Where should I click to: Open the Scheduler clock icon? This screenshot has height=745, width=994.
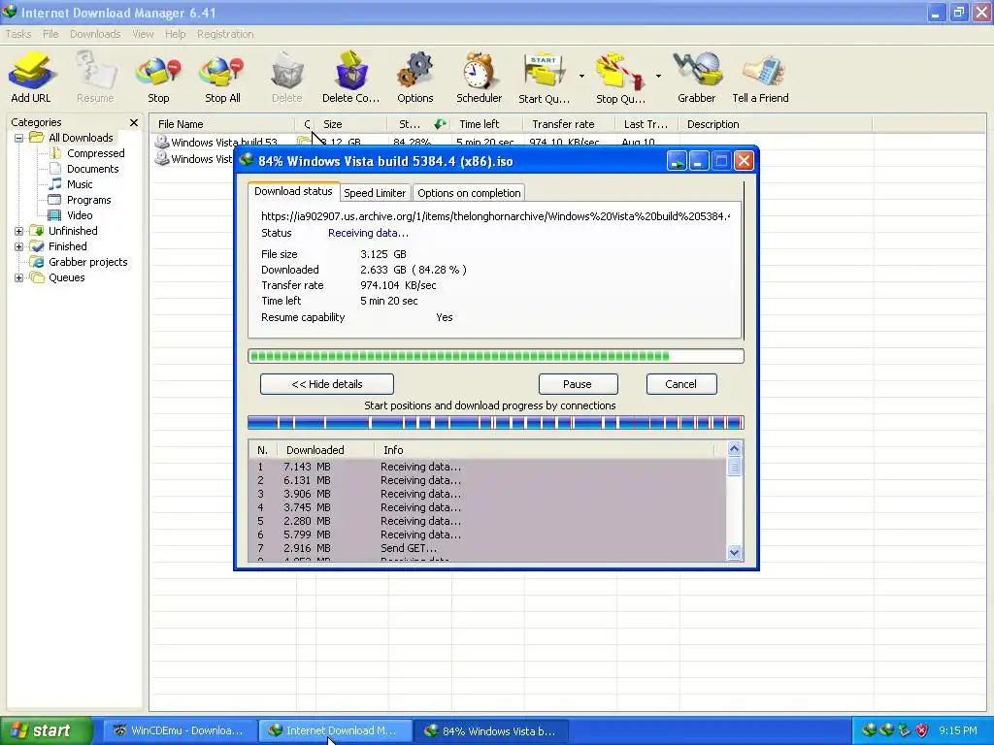(x=479, y=78)
